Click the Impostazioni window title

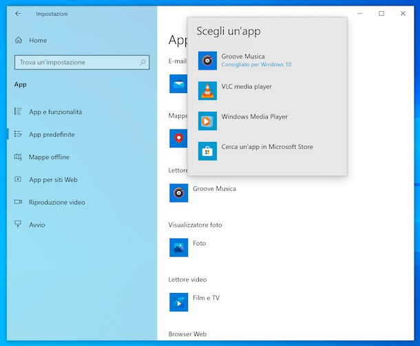[x=52, y=14]
